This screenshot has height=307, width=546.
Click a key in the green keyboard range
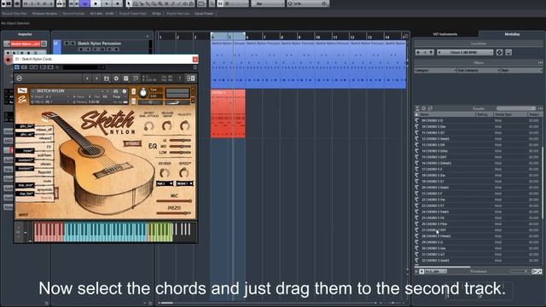(160, 232)
